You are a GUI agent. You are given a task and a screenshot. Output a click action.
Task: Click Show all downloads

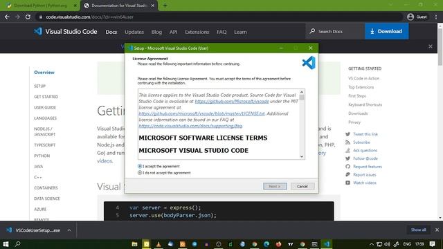(418, 230)
